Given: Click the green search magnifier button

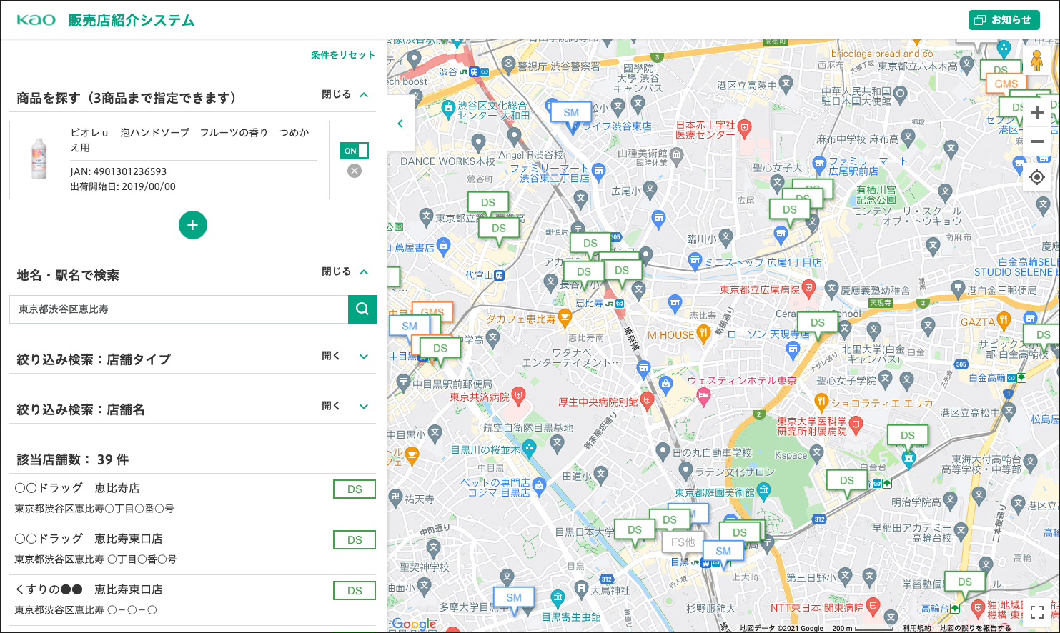Looking at the screenshot, I should [362, 309].
